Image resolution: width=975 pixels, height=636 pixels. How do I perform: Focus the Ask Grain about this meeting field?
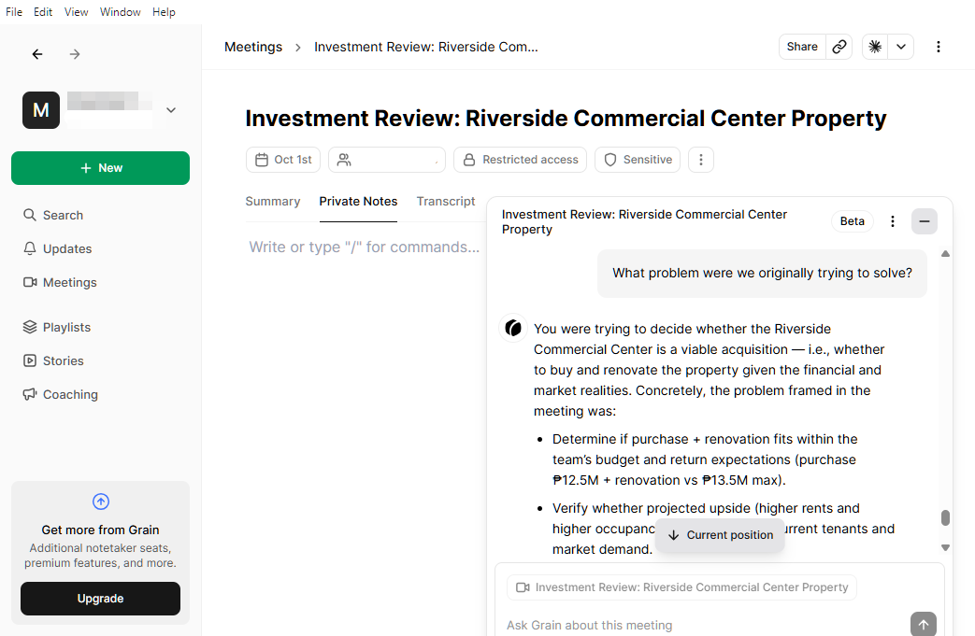(x=706, y=625)
